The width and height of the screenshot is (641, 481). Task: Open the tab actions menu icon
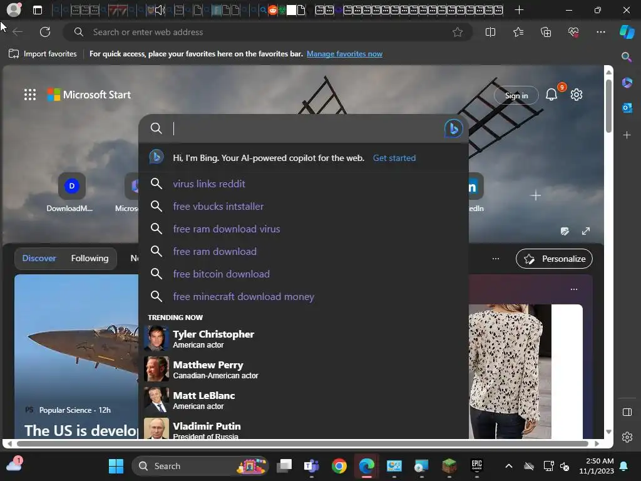(x=38, y=10)
